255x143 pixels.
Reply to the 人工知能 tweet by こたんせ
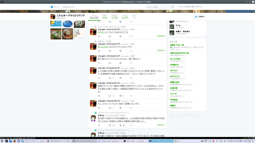coord(99,78)
